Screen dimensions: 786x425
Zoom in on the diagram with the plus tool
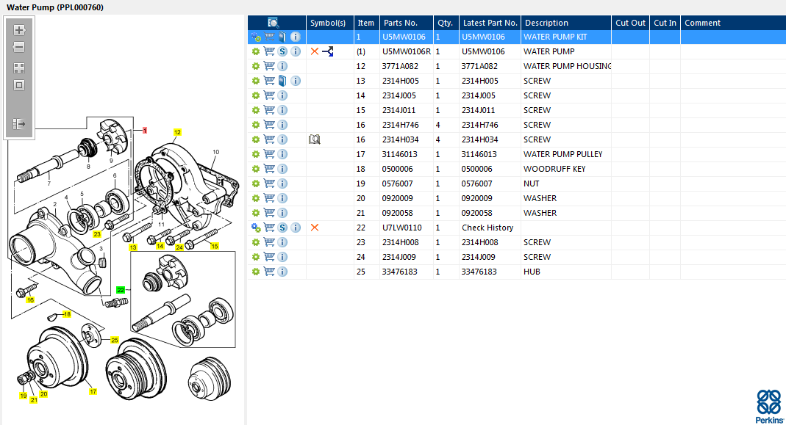[x=19, y=30]
